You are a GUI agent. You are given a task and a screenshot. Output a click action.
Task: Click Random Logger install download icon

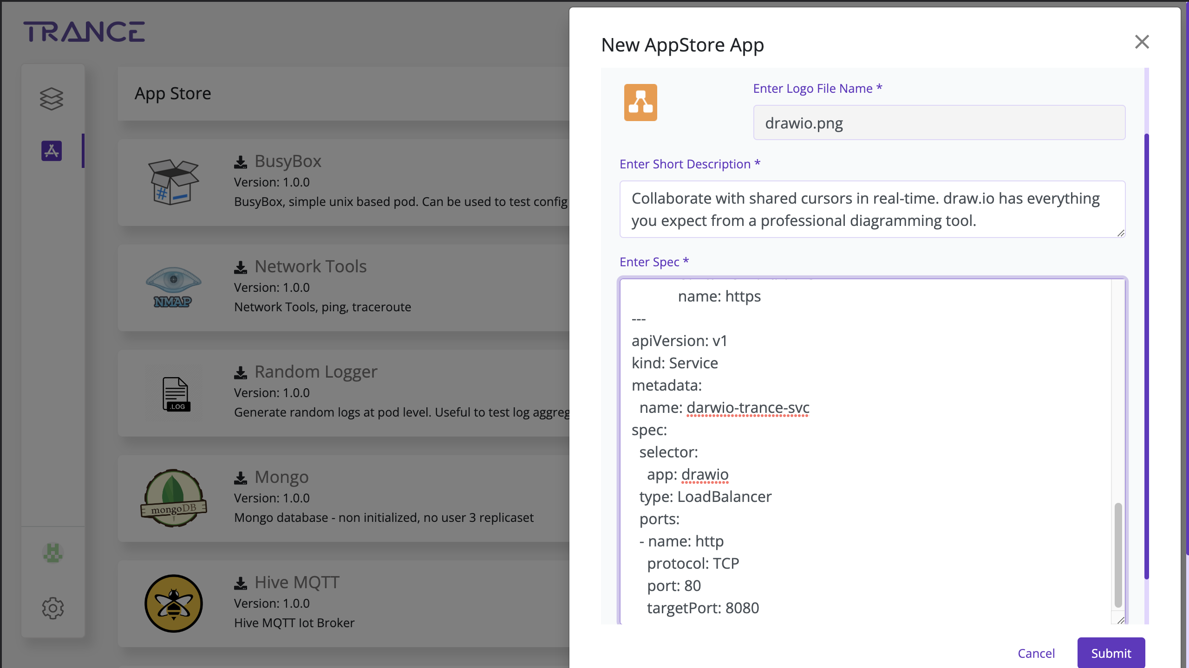[240, 373]
